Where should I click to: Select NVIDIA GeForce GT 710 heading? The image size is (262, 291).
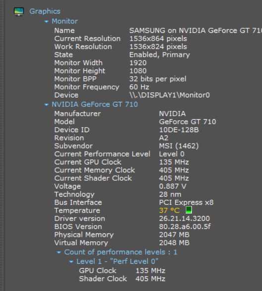click(x=95, y=104)
